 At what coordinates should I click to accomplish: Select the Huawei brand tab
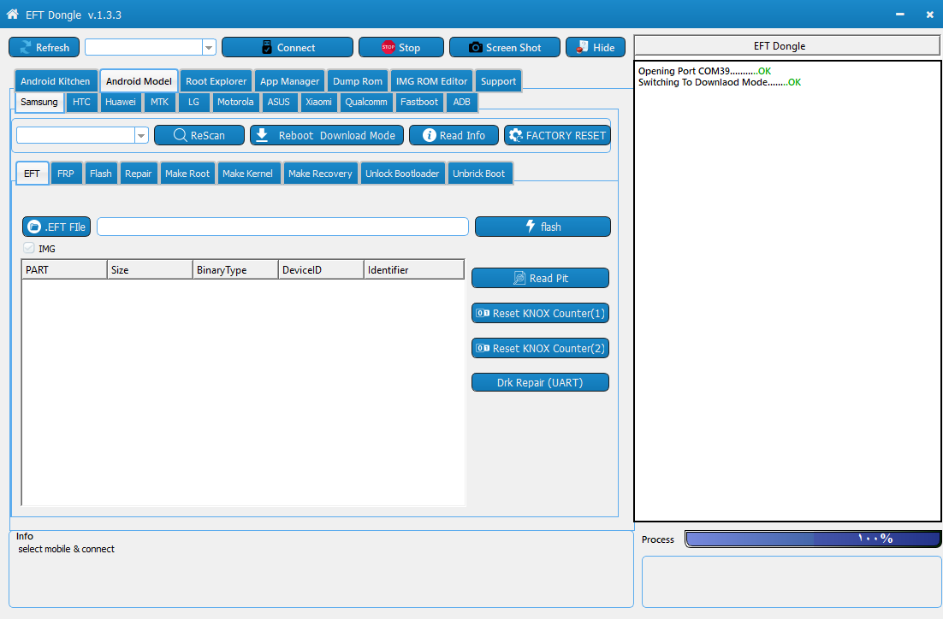pyautogui.click(x=121, y=102)
